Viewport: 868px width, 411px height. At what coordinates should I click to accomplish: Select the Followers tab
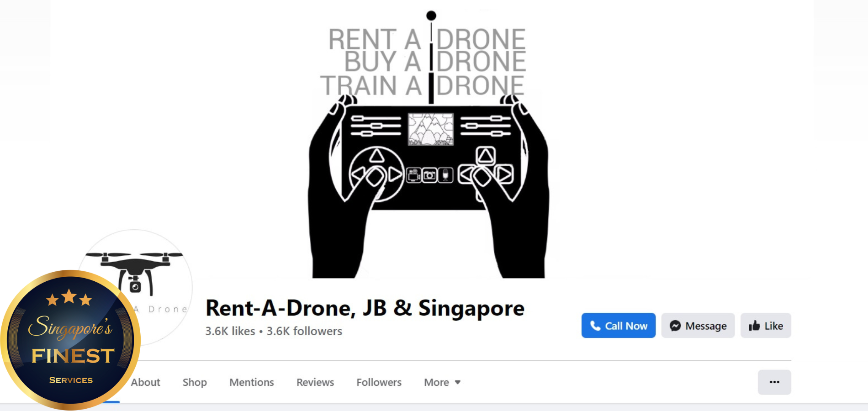tap(379, 382)
